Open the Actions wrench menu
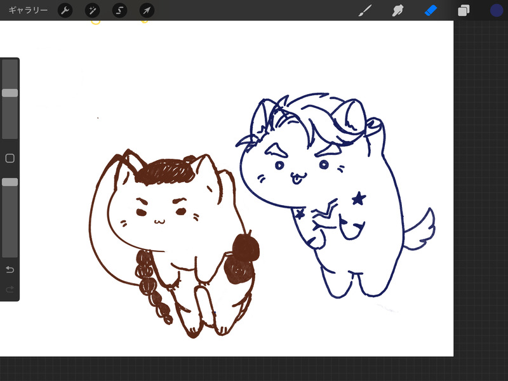508x381 pixels. point(65,11)
